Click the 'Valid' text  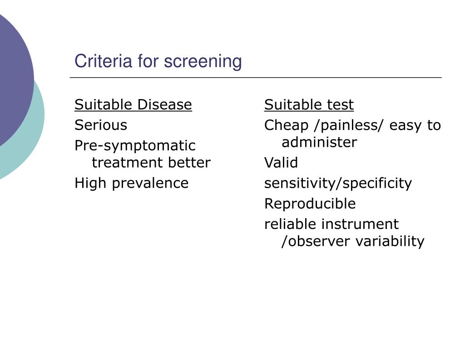point(281,163)
